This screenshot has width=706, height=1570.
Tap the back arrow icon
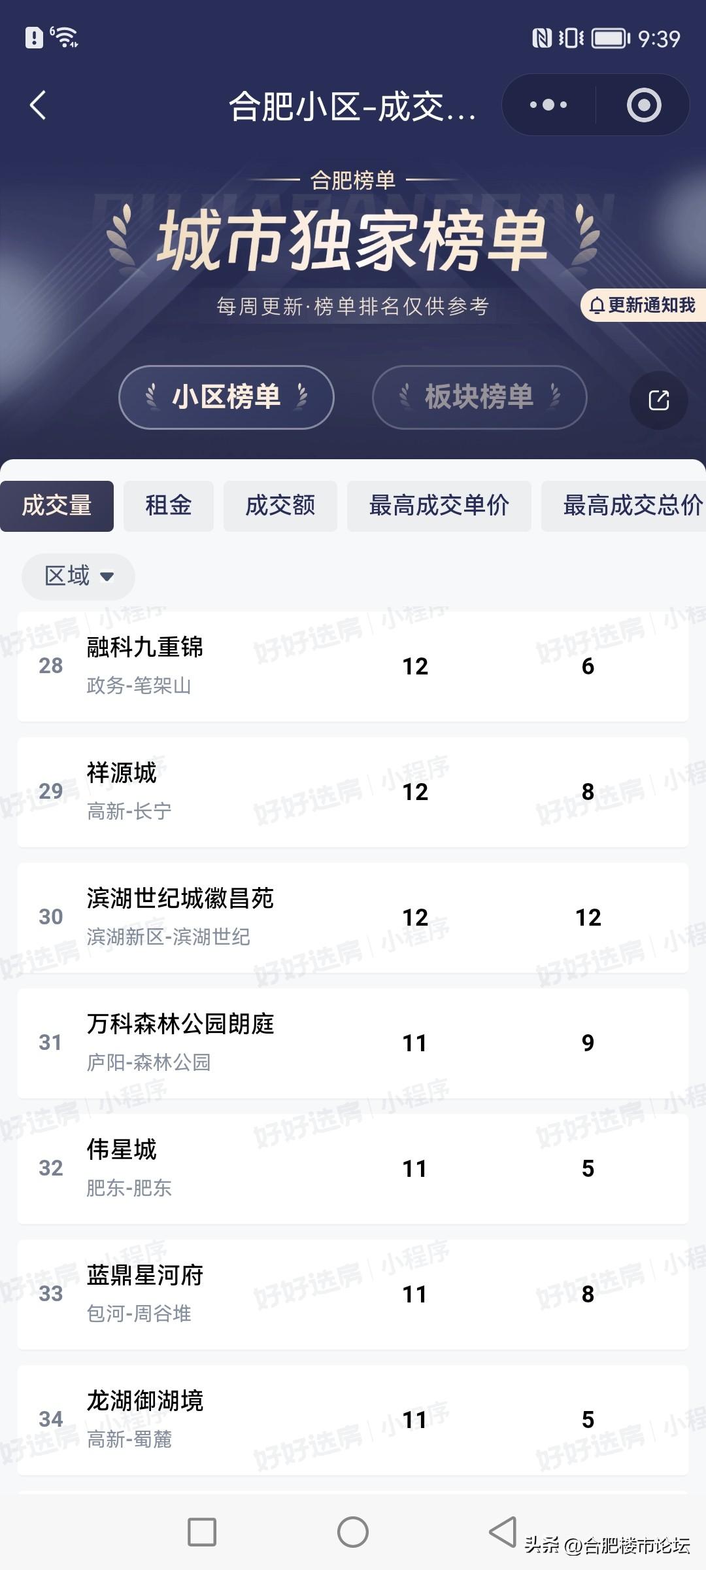point(38,105)
